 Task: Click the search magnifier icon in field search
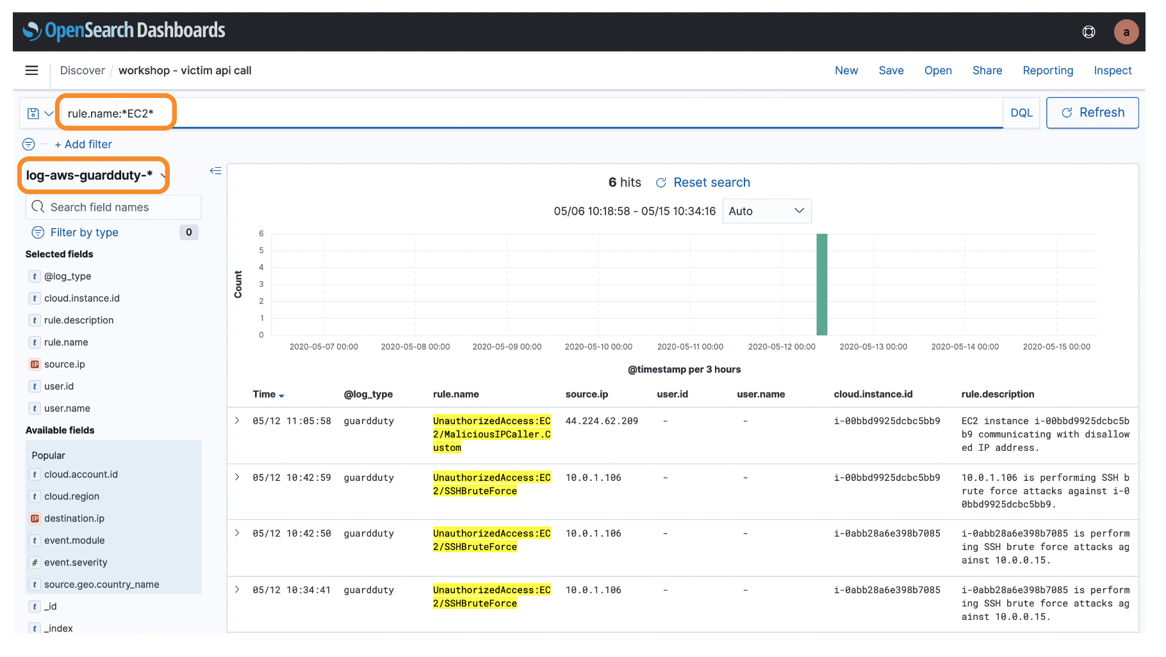click(38, 207)
